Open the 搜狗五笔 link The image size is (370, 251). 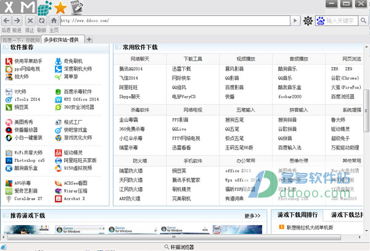click(x=234, y=120)
